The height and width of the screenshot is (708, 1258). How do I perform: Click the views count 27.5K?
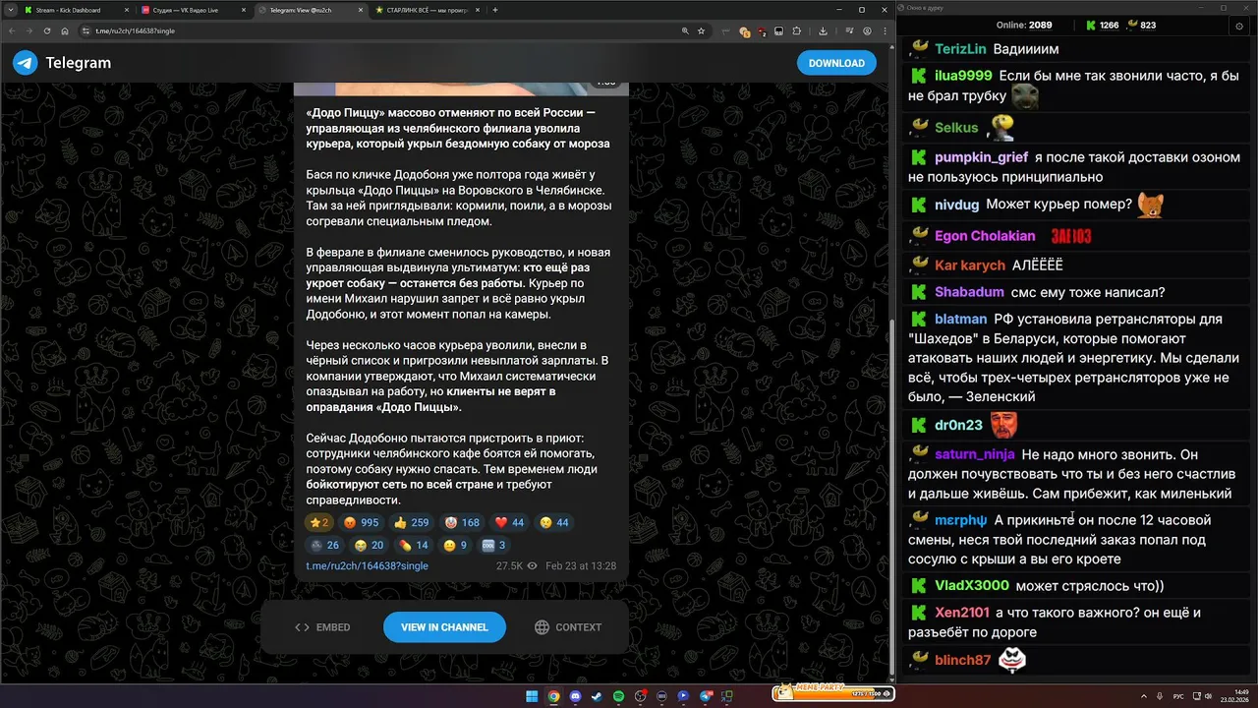point(516,566)
